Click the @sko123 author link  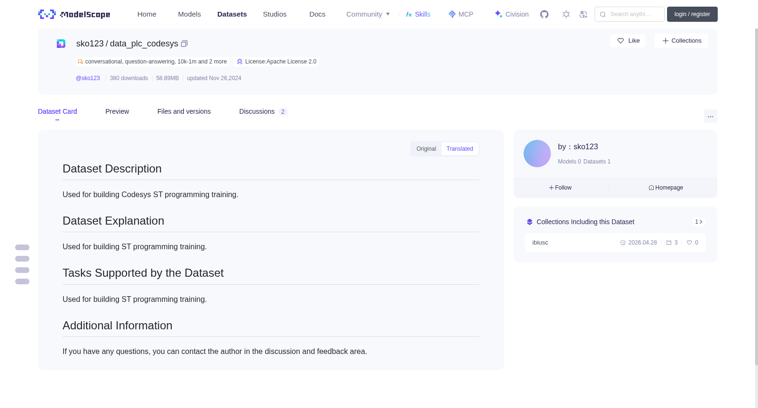coord(88,78)
